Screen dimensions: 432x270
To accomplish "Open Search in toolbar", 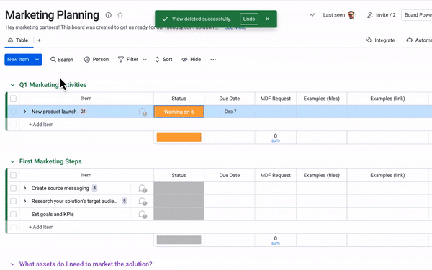I will pyautogui.click(x=62, y=60).
